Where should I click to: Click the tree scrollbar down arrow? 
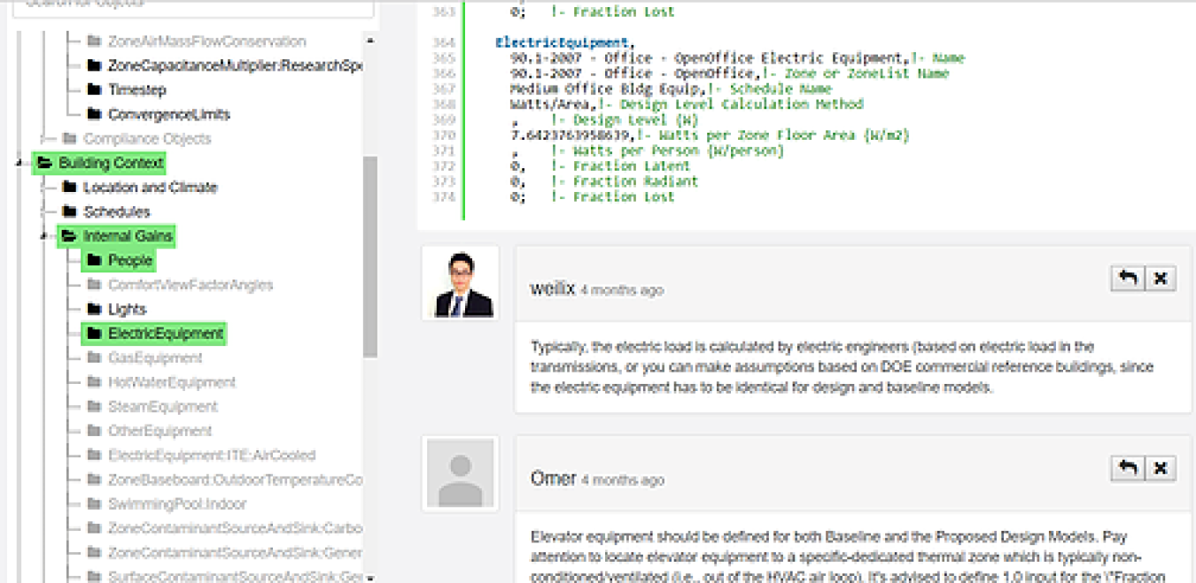tap(370, 577)
